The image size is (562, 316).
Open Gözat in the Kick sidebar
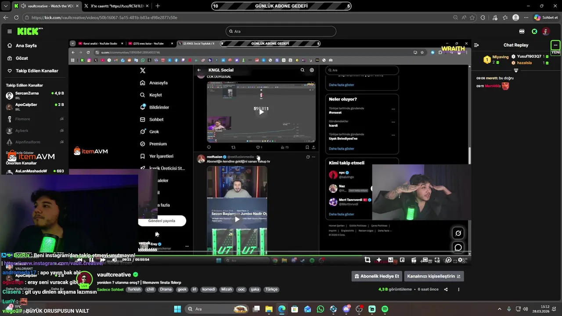point(22,58)
